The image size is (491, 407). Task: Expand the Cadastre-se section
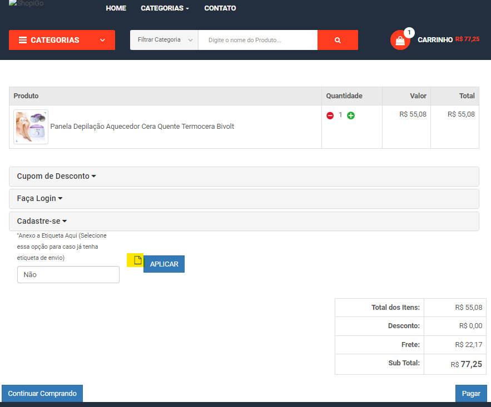(42, 221)
